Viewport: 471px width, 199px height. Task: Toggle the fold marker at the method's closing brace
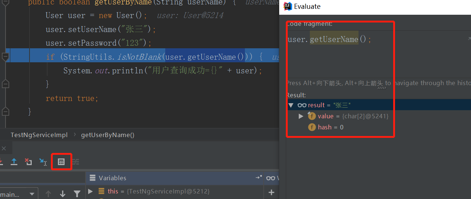5,111
